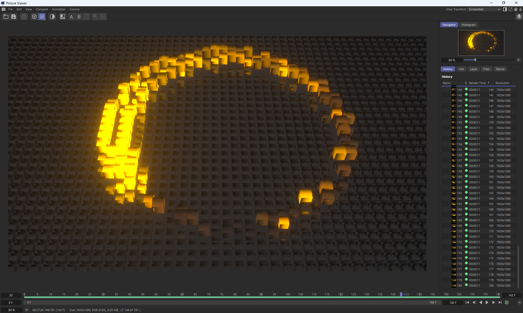Expand the zoom options arrow beside navigator slider
Viewport: 523px width, 313px height.
518,60
